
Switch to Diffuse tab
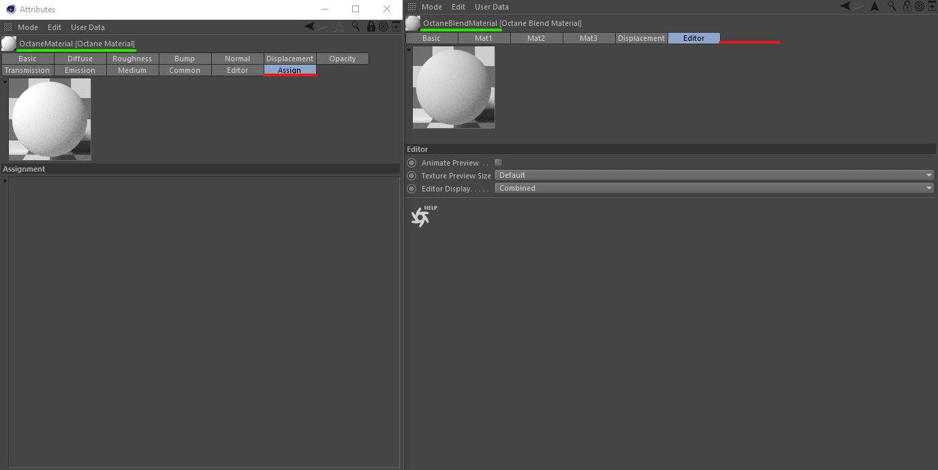pyautogui.click(x=80, y=59)
